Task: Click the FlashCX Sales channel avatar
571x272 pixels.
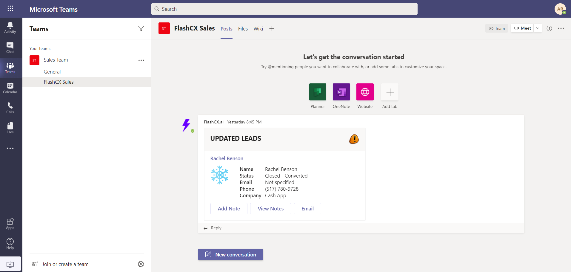Action: coord(164,28)
